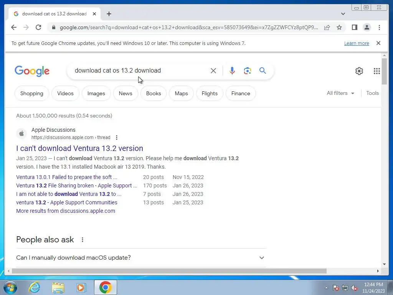
Task: Open Windows Media Player from taskbar
Action: pos(81,287)
